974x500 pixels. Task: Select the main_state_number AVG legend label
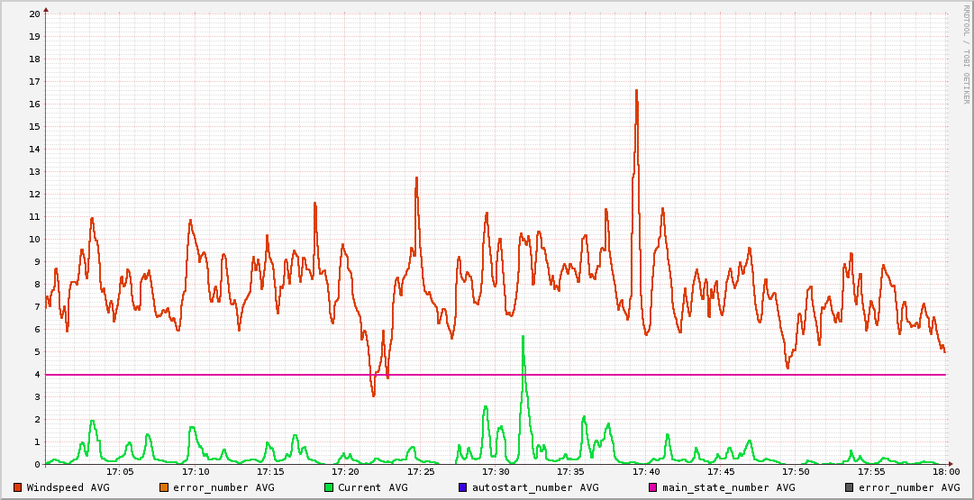coord(729,487)
